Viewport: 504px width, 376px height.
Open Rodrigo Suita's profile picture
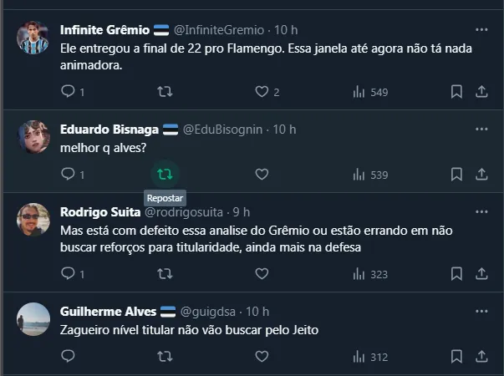[33, 220]
